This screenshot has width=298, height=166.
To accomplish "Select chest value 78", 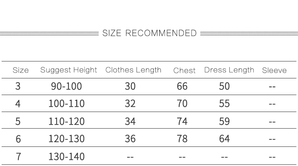I will 182,139.
